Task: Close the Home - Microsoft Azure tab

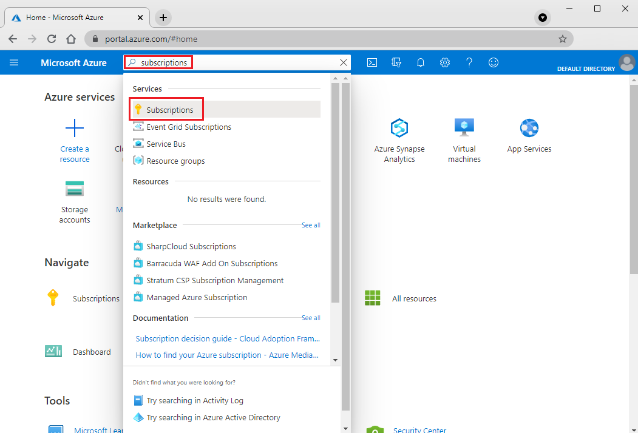Action: 140,18
